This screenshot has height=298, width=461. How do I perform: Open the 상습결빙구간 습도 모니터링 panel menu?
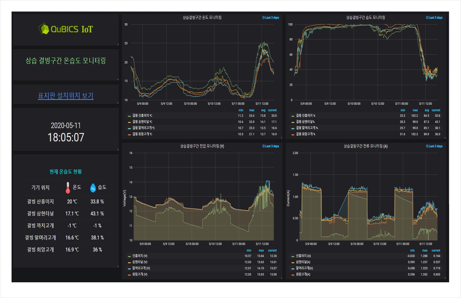365,18
